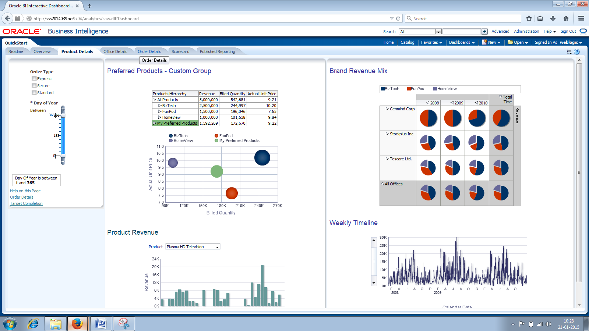Open the Catalog page
This screenshot has height=331, width=589.
pyautogui.click(x=407, y=42)
